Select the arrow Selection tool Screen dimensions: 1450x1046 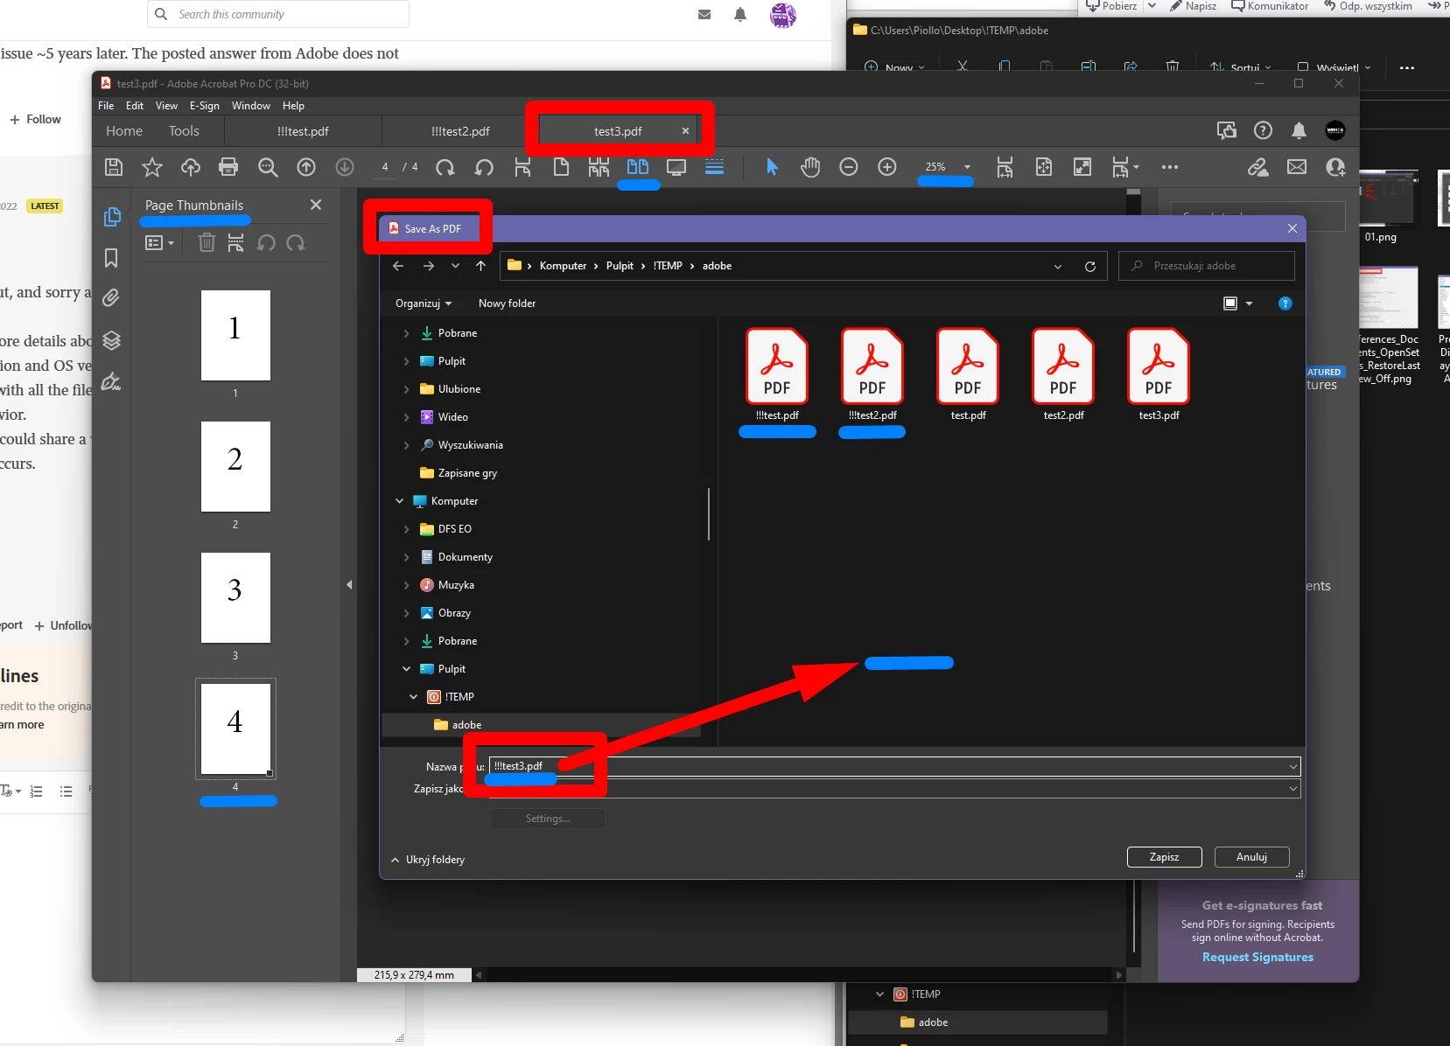772,167
